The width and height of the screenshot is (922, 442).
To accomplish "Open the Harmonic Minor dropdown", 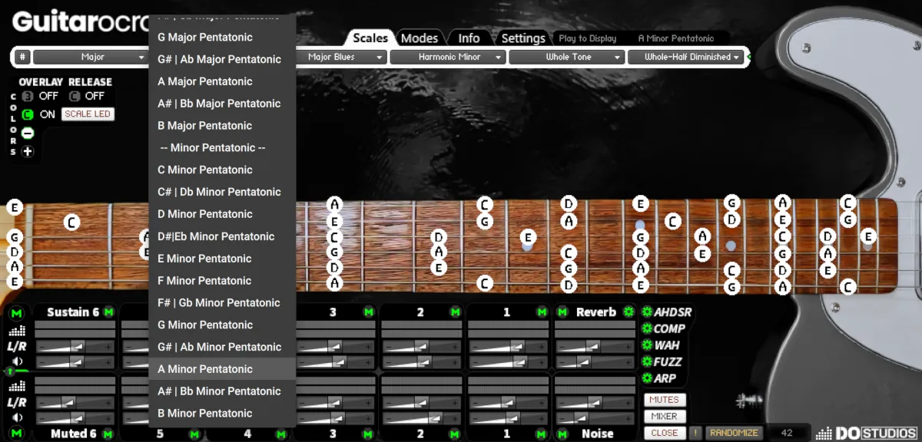I will [x=448, y=57].
